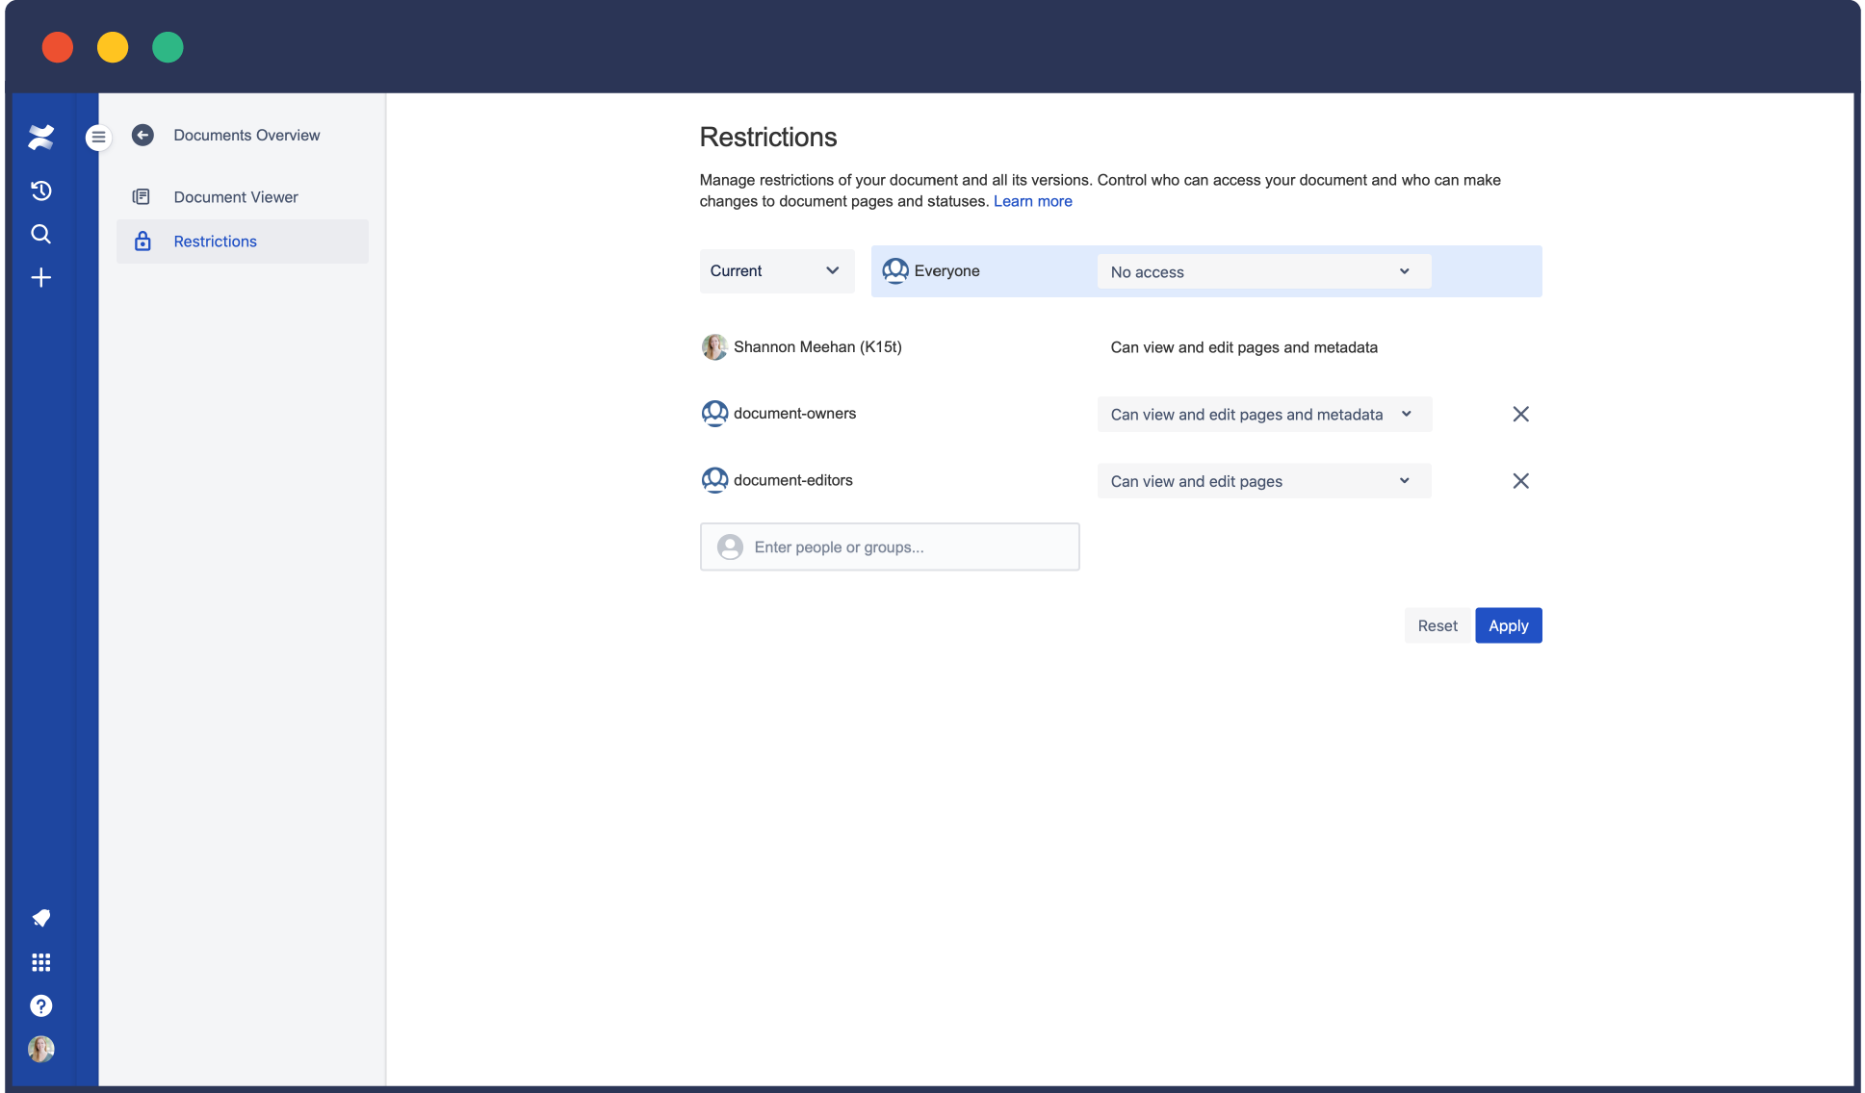This screenshot has width=1865, height=1093.
Task: Expand the Current version dropdown
Action: point(776,270)
